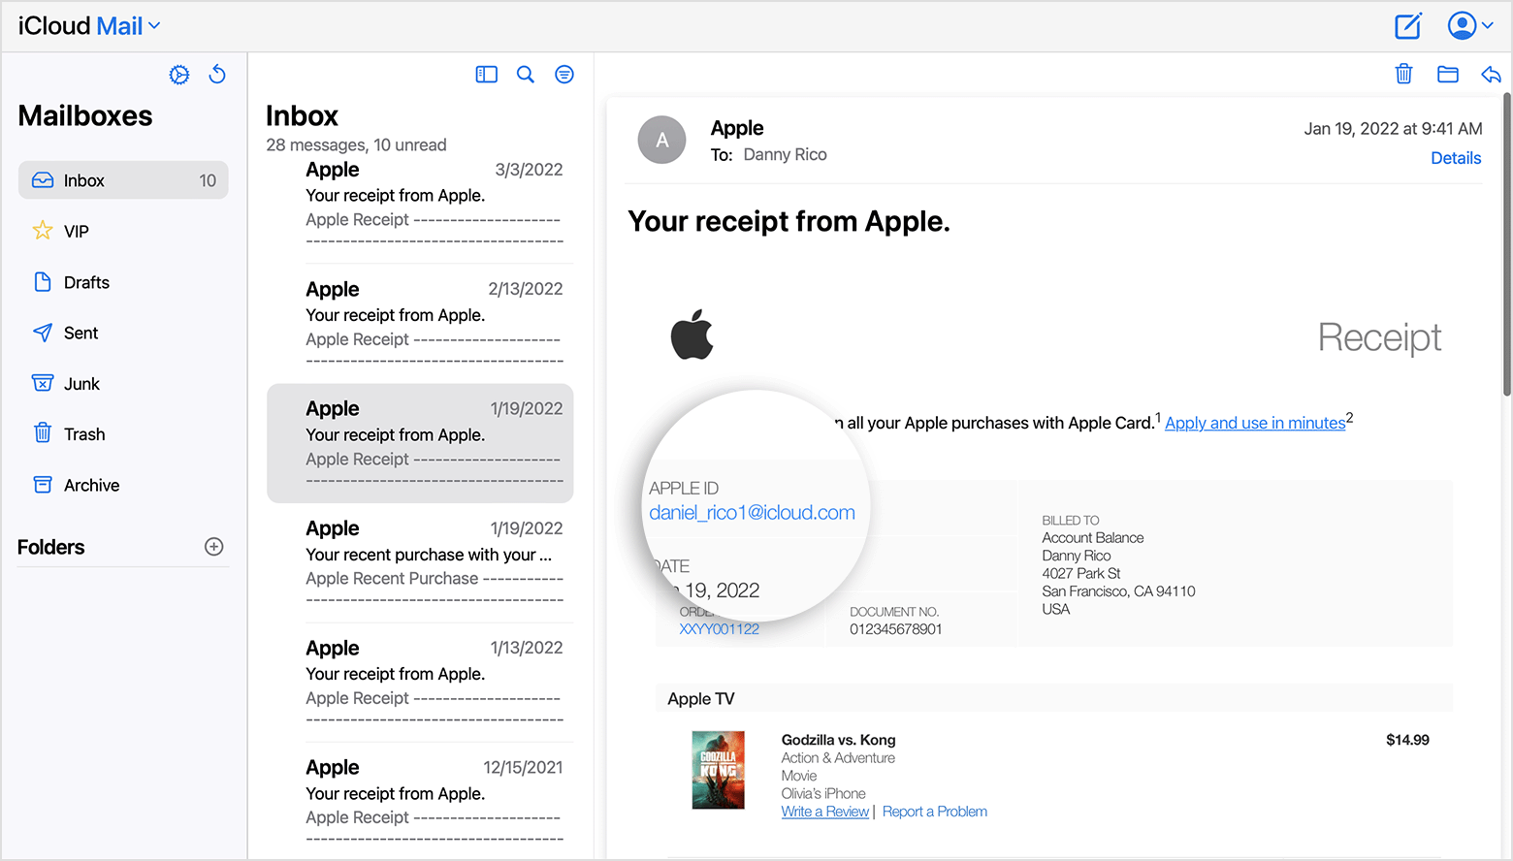Screen dimensions: 1513x861
Task: Go to the Archive mailbox
Action: pos(91,485)
